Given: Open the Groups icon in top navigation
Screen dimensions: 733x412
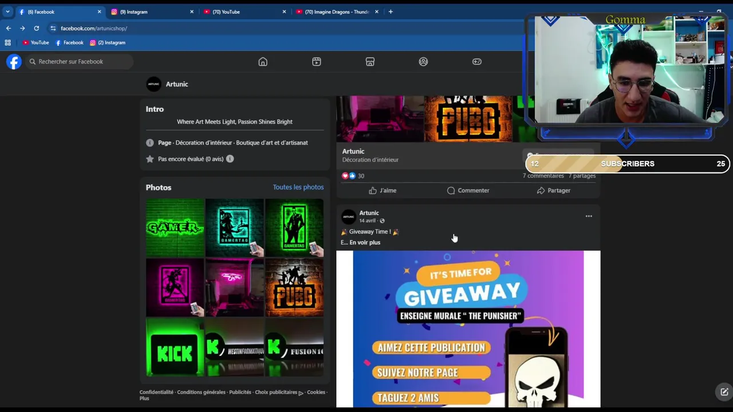Looking at the screenshot, I should [423, 62].
